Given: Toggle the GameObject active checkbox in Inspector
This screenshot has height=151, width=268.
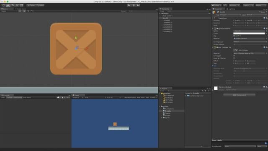Looking at the screenshot, I should [218, 12].
